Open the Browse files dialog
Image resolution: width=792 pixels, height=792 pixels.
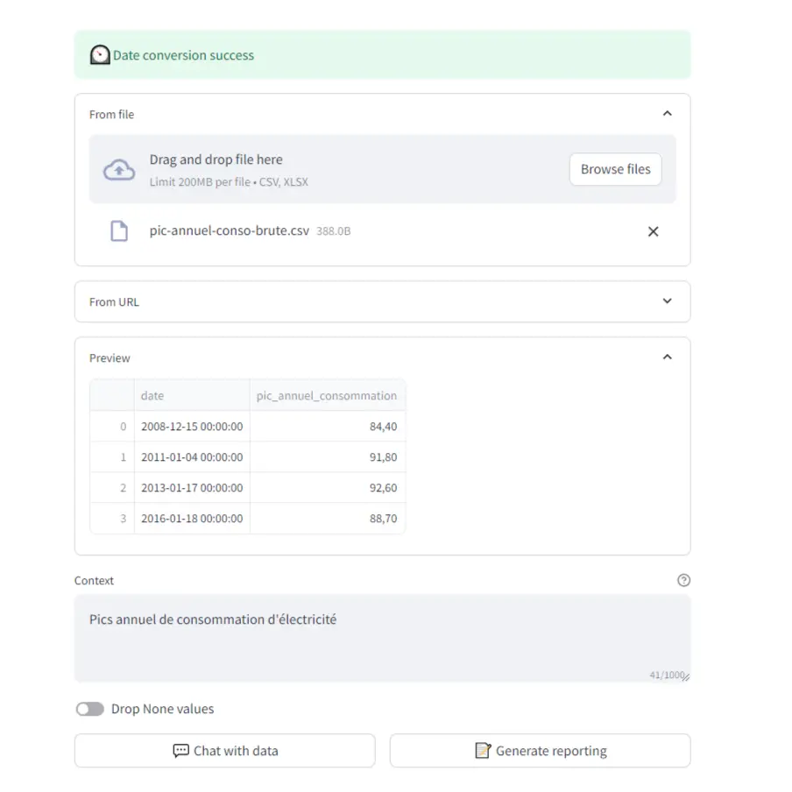[x=615, y=169]
